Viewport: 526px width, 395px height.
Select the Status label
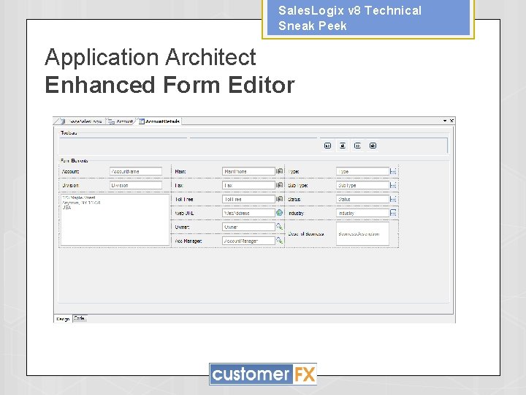click(x=294, y=199)
